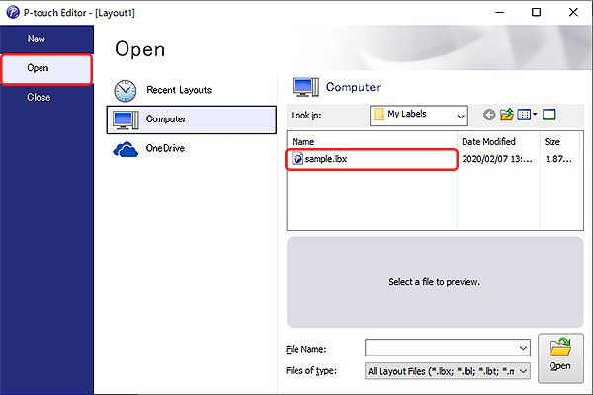
Task: Select the Computer location entry
Action: pyautogui.click(x=192, y=119)
